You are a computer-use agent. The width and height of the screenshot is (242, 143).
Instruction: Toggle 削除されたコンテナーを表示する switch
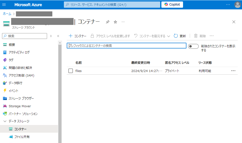coord(193,46)
